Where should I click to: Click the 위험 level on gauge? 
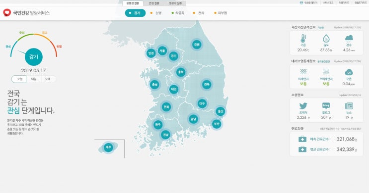click(x=59, y=47)
